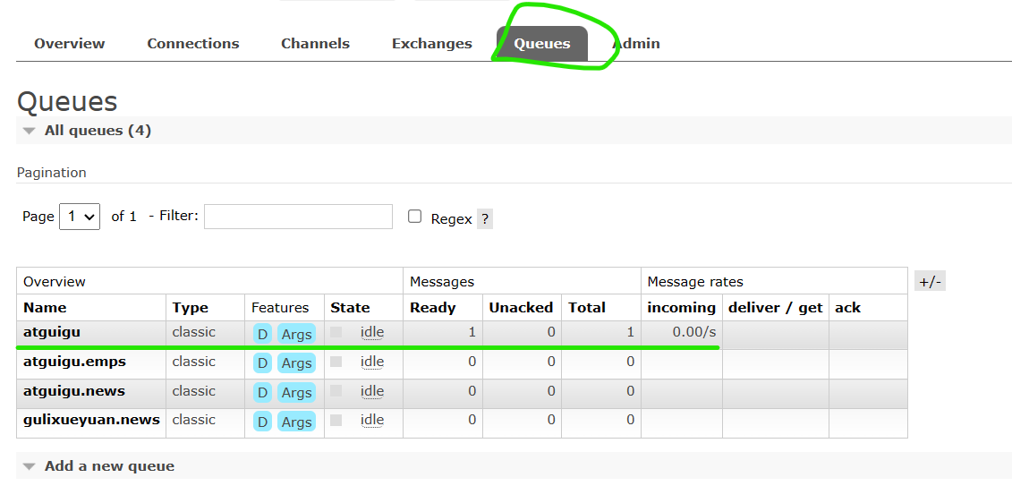Click the Args badge for gulixueyuan.news queue
This screenshot has height=486, width=1012.
click(296, 422)
